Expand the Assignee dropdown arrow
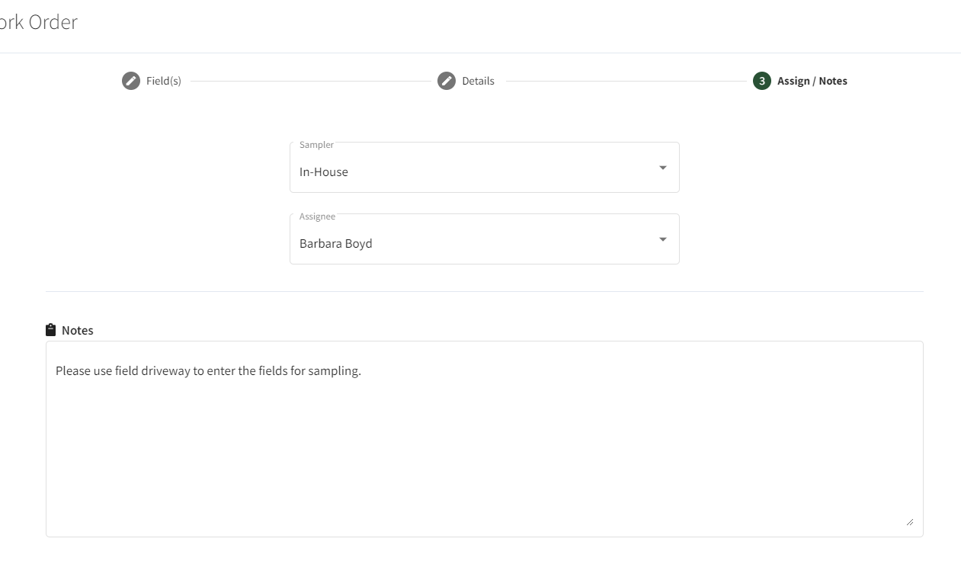The height and width of the screenshot is (577, 961). point(663,239)
